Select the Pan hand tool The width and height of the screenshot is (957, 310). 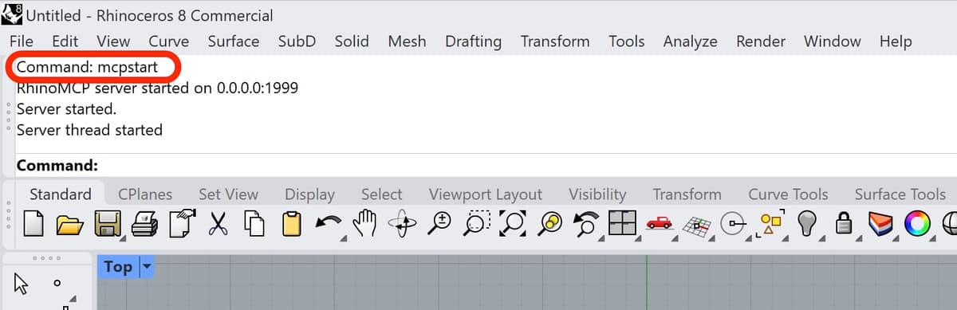[x=363, y=224]
